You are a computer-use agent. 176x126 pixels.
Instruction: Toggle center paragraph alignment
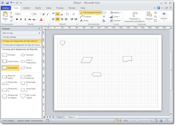(57, 19)
